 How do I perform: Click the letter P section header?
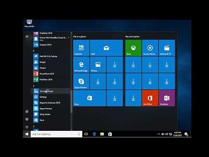click(x=34, y=51)
